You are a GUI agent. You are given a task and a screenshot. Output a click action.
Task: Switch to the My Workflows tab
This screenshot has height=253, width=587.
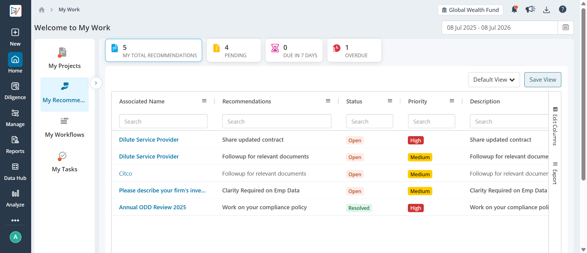tap(65, 128)
